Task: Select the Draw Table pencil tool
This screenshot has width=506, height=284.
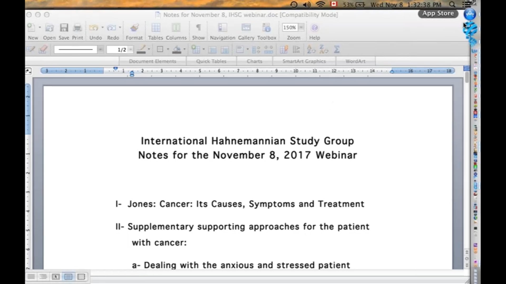Action: coord(31,49)
